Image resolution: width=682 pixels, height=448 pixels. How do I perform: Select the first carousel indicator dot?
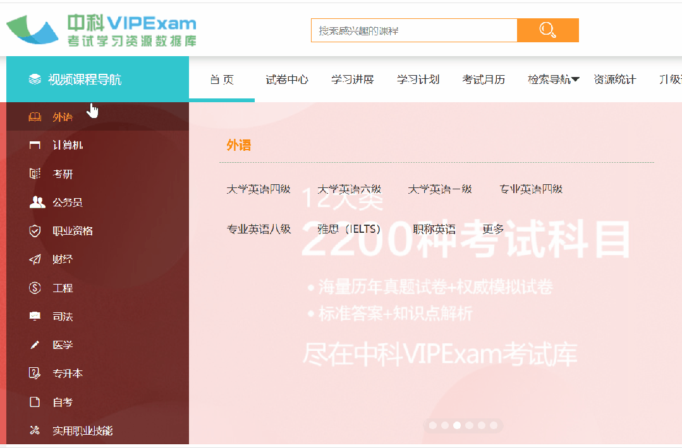(x=433, y=425)
